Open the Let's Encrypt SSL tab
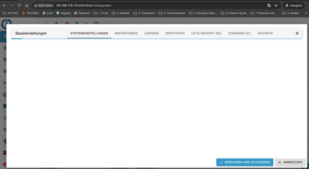 click(207, 33)
